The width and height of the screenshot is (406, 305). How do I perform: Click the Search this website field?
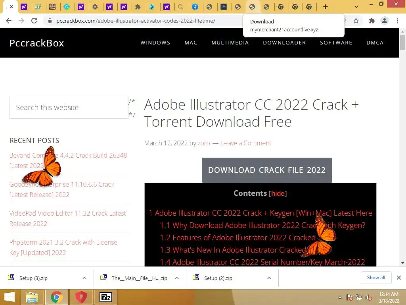69,107
